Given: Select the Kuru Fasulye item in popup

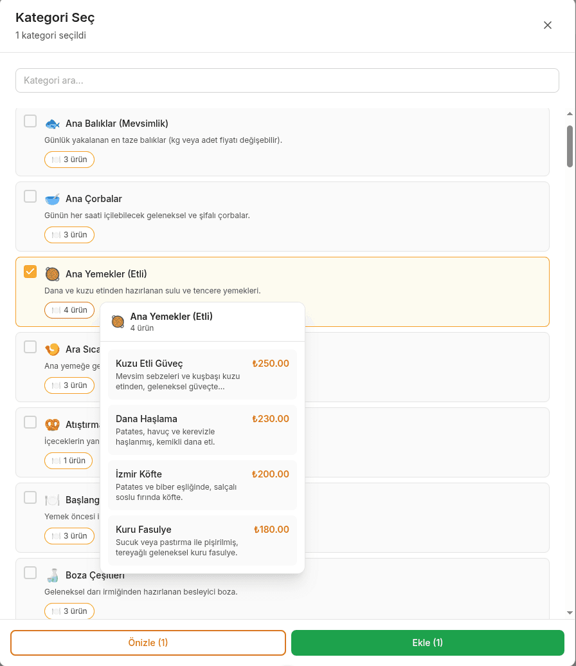Looking at the screenshot, I should [202, 541].
